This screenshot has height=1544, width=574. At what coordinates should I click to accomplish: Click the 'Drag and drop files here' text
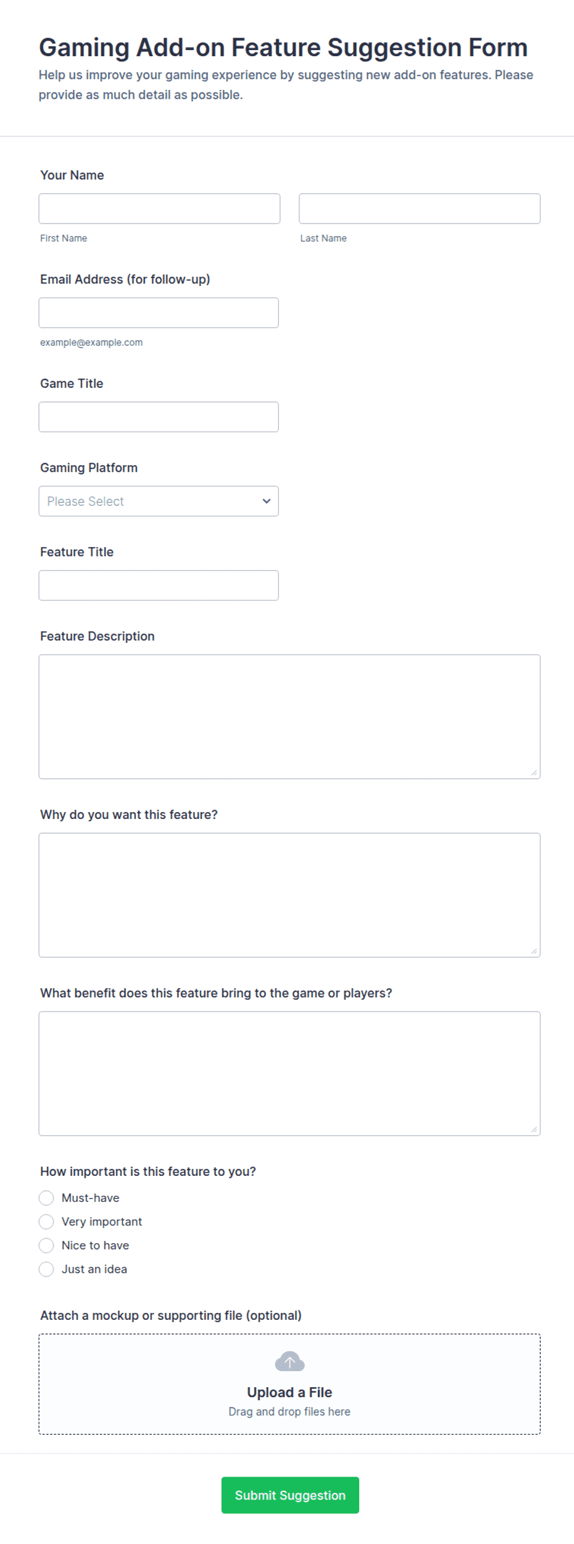click(289, 1412)
